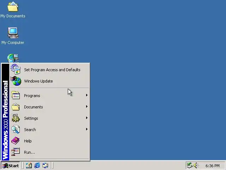Screen dimensions: 226x170
Task: Click the Start button
Action: tap(11, 165)
